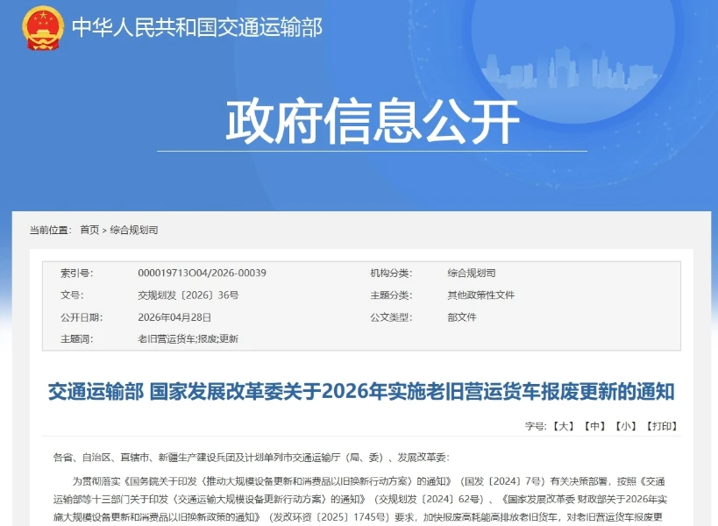The height and width of the screenshot is (526, 718).
Task: Set font size to 小
Action: tap(625, 426)
